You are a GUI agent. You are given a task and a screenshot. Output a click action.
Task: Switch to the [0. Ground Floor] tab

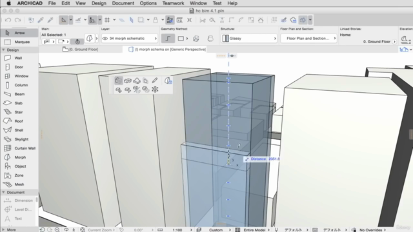[80, 49]
